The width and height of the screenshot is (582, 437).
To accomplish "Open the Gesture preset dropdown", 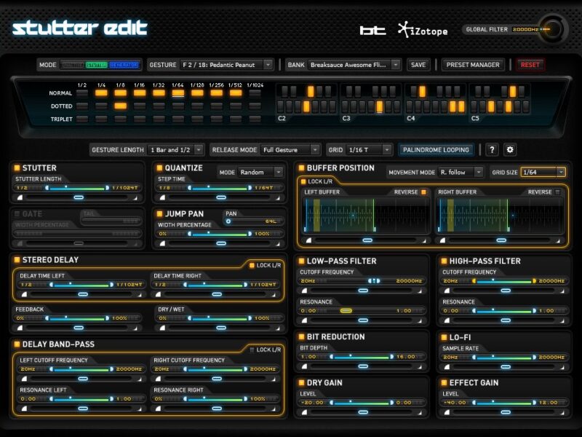I will click(x=268, y=65).
